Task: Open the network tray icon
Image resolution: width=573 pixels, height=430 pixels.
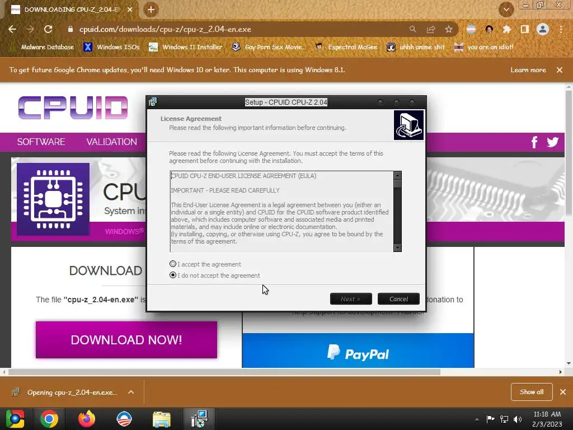Action: point(504,419)
